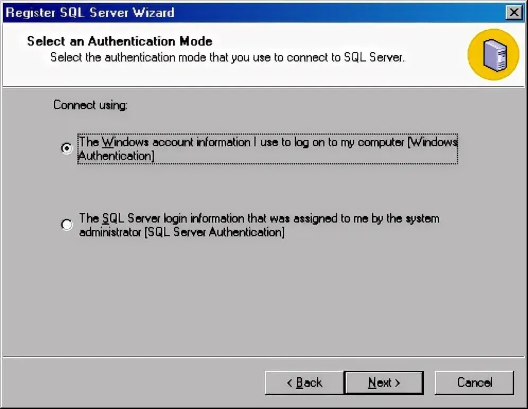Click the 'Select the authentication mode that you use' description
Viewport: 528px width, 409px height.
click(227, 57)
